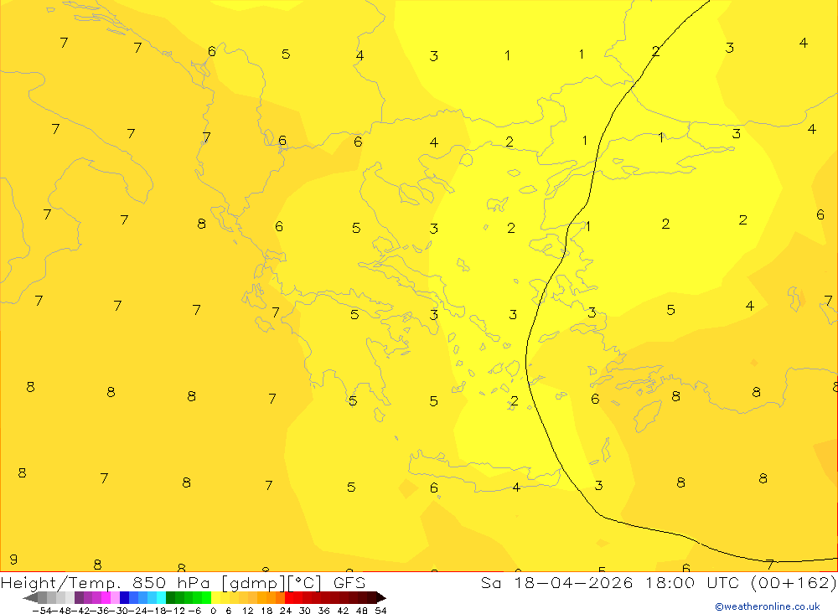Click the Height/Temp. 850 hPa chart title
Screen dimensions: 838x614
[x=106, y=582]
